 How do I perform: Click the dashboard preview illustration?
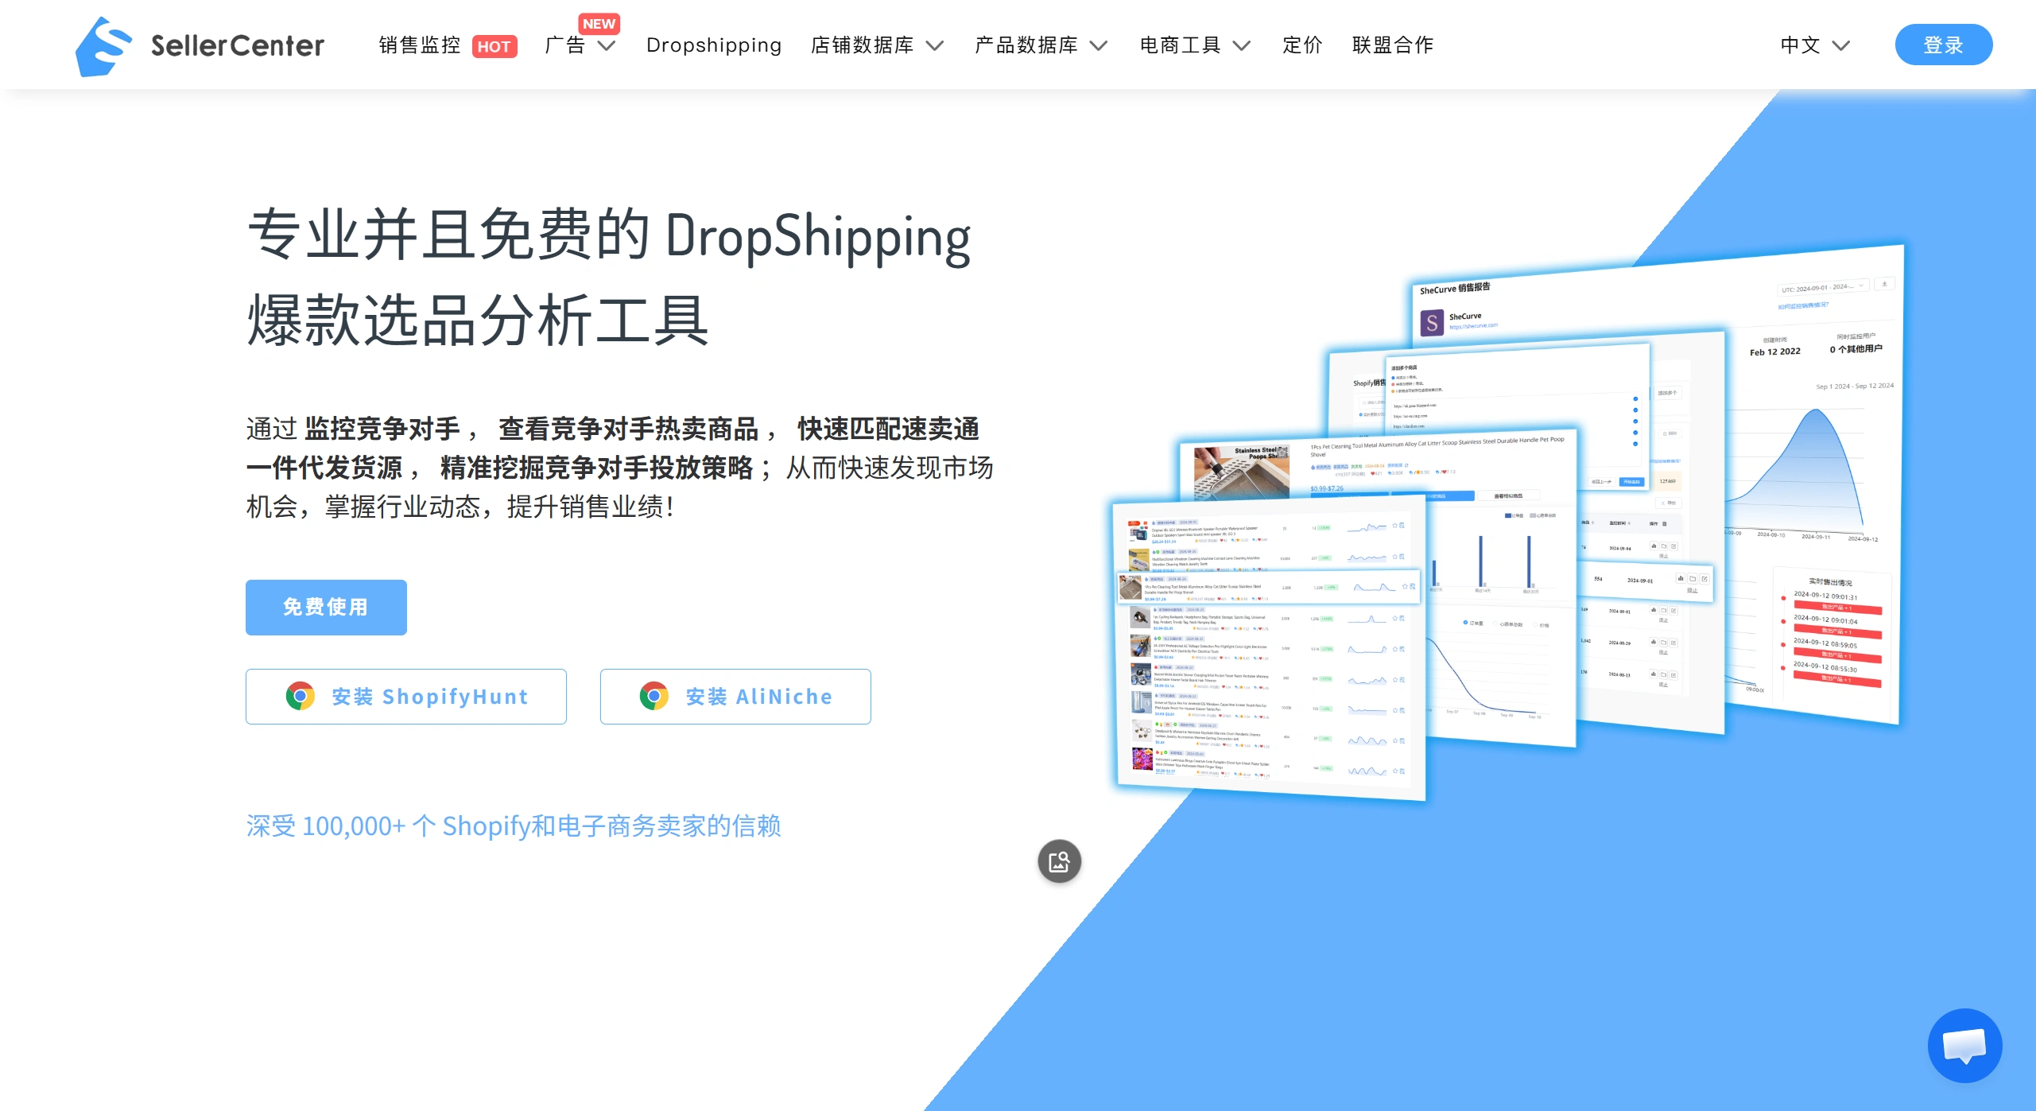1507,525
